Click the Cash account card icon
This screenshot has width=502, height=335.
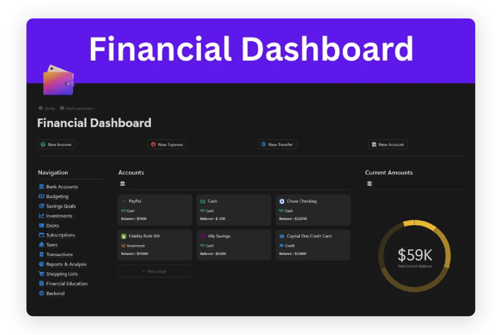click(203, 201)
